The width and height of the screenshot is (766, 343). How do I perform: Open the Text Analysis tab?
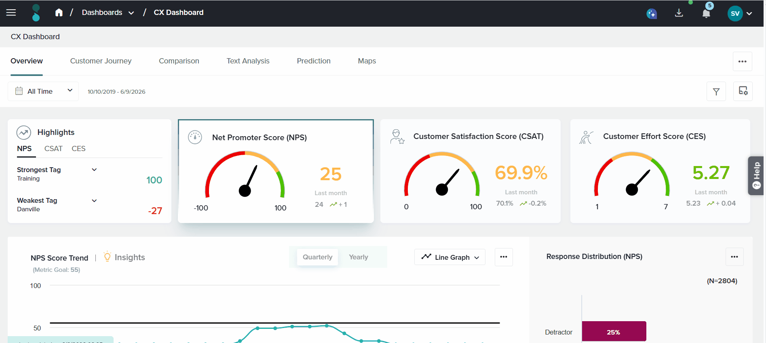(x=248, y=61)
